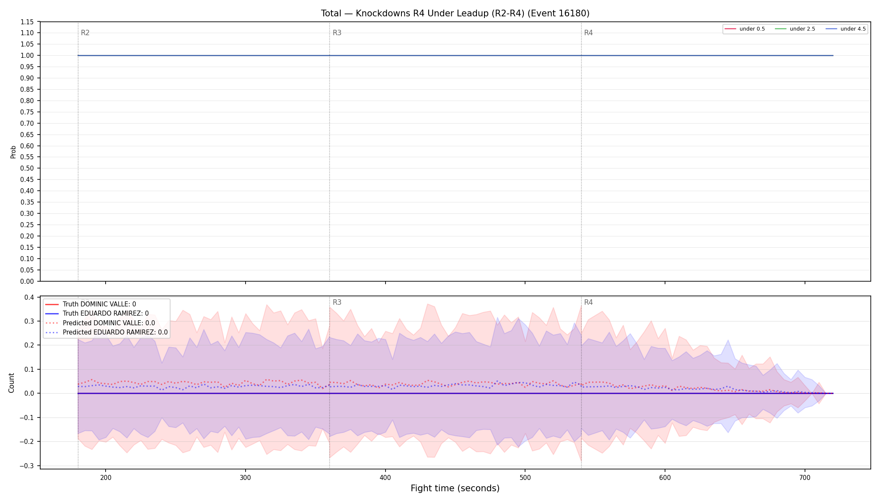Click the 1.00 tick on the Prob axis

tap(27, 56)
